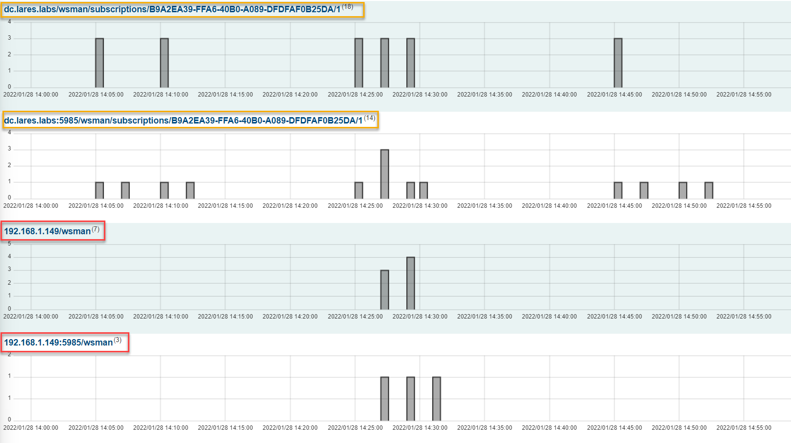Select the 14:50 bar in the dc.lares.labs:5985 chart
The height and width of the screenshot is (443, 791).
point(683,190)
